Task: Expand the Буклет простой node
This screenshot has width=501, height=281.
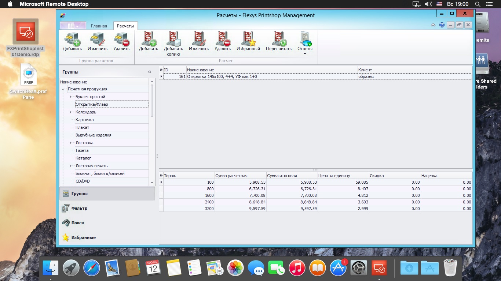Action: [71, 97]
